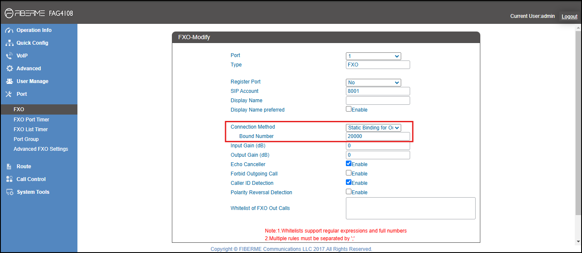Click the Advanced gear icon
The height and width of the screenshot is (253, 582).
(9, 69)
